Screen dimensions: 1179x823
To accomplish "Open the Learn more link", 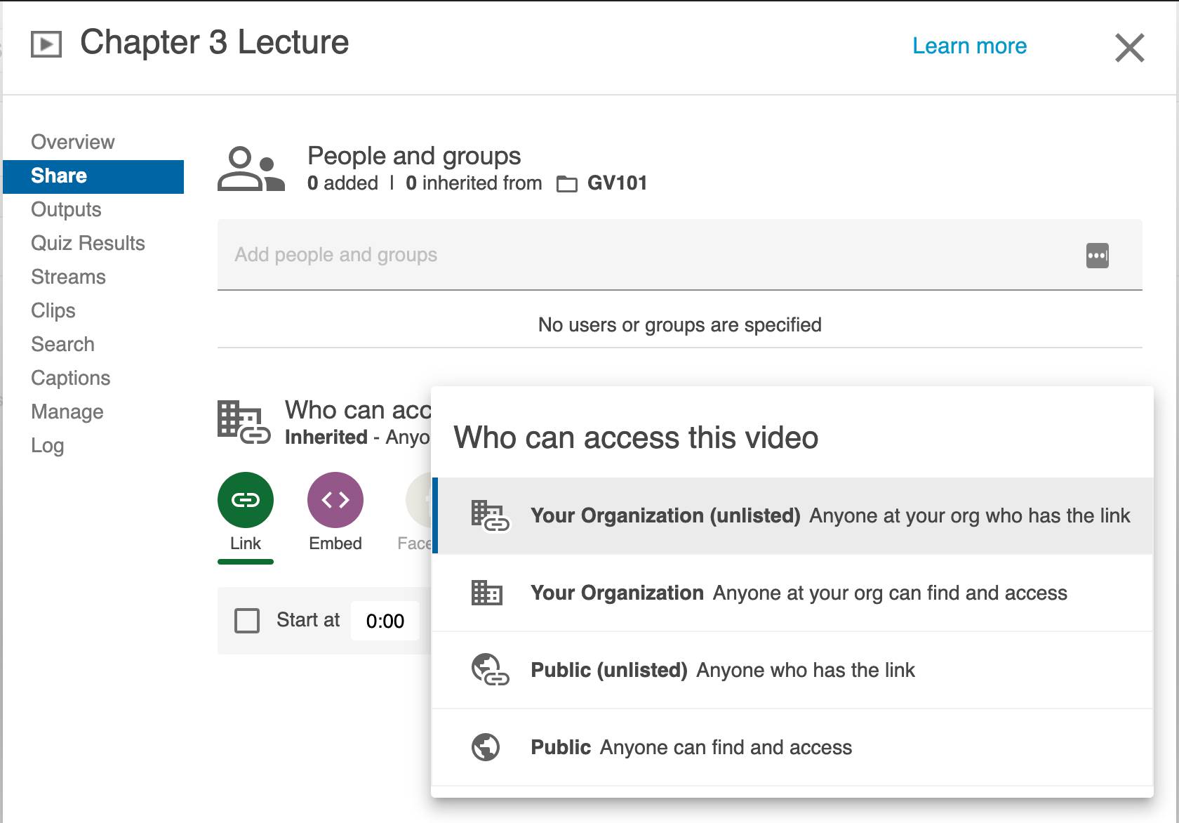I will click(969, 46).
